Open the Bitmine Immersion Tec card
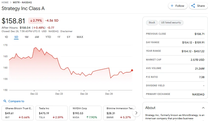208x121 pixels. (119, 113)
